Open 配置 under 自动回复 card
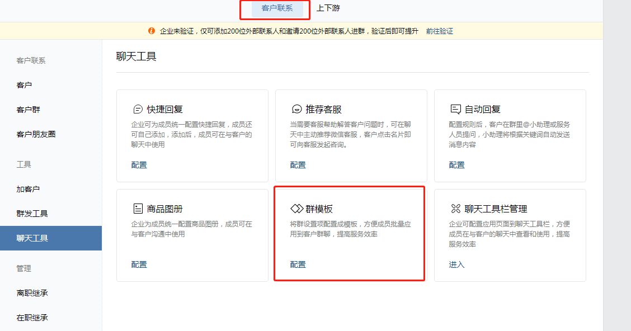631x331 pixels. 457,165
